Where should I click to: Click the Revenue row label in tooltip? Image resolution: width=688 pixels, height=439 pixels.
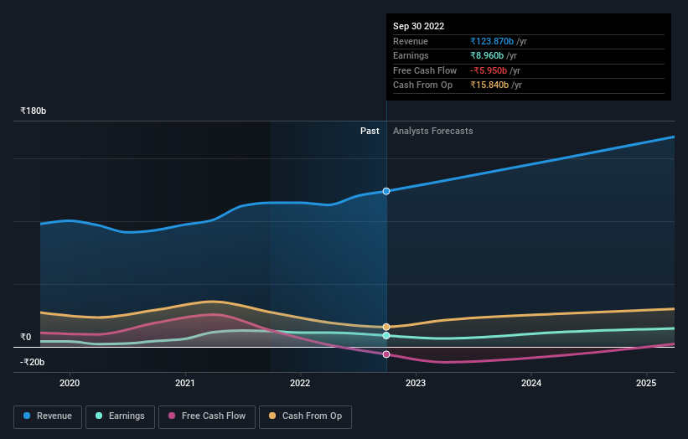[x=411, y=41]
